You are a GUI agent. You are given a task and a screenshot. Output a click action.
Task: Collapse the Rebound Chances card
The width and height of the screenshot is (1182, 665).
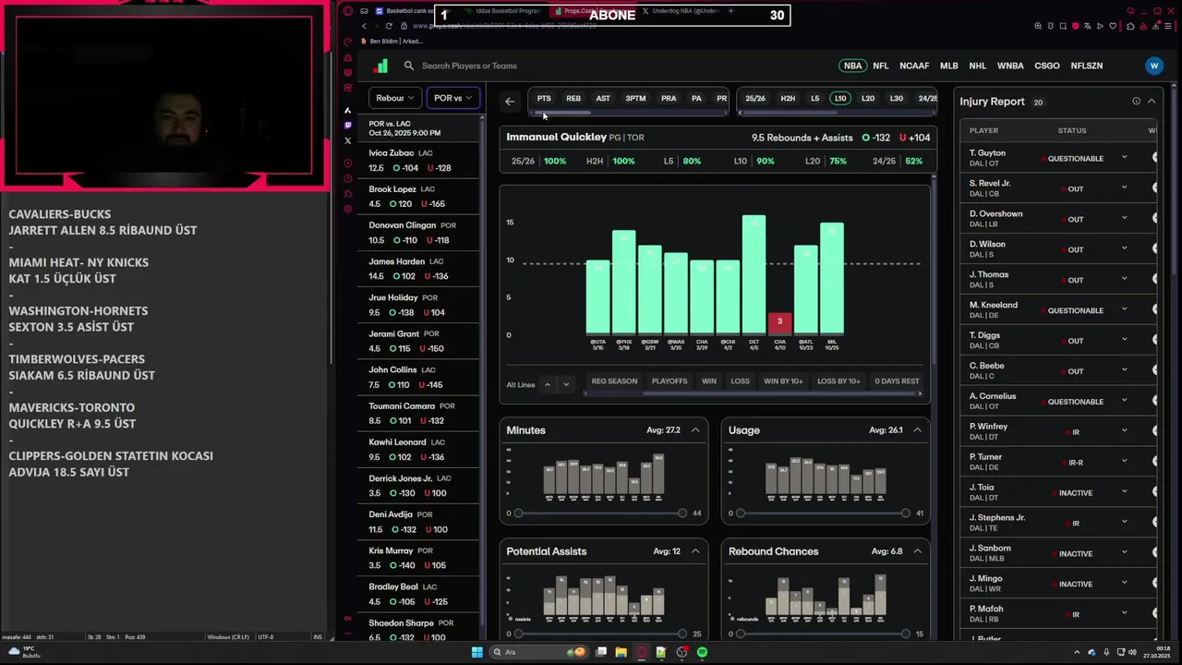(917, 551)
